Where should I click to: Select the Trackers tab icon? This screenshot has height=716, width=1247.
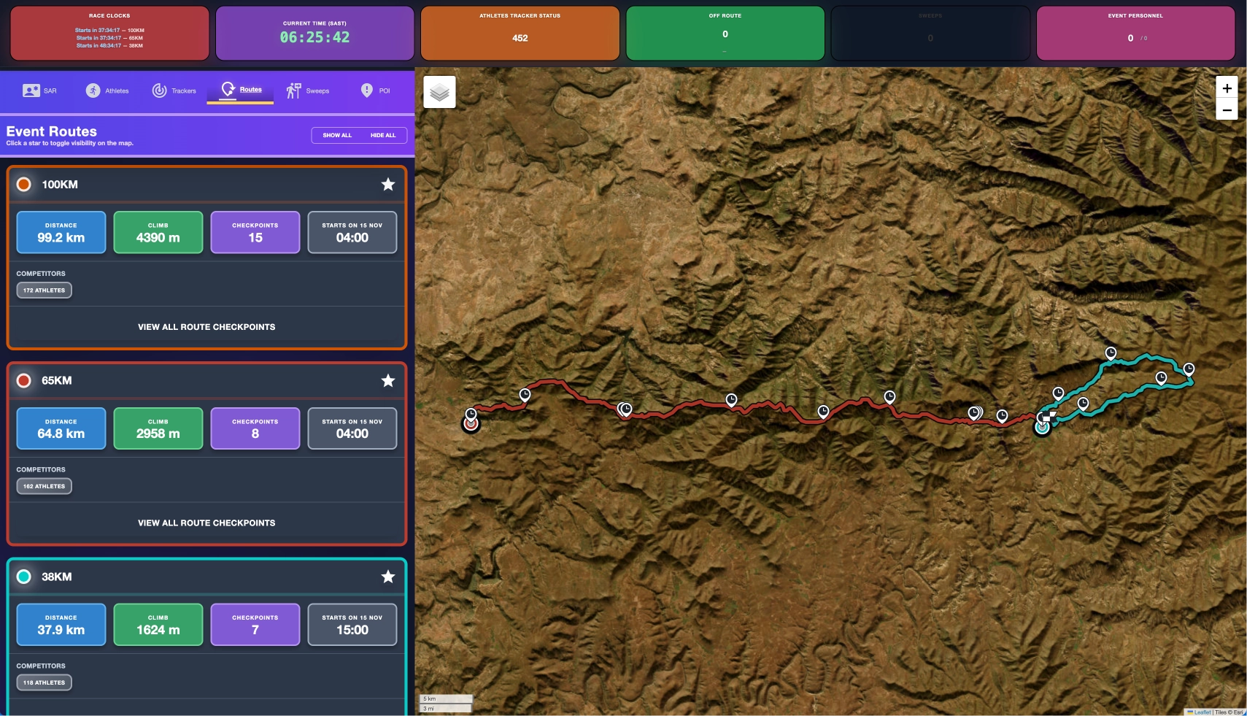[159, 91]
